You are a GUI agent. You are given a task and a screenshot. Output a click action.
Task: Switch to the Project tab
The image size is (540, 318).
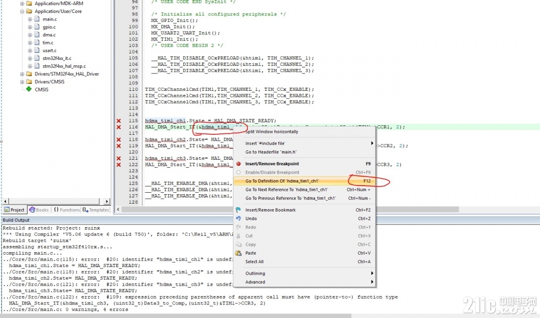14,210
